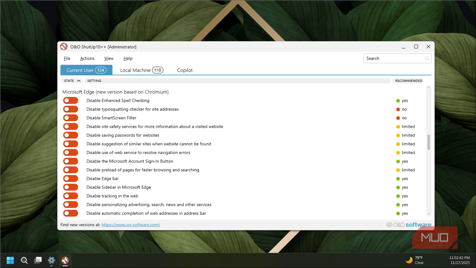The height and width of the screenshot is (268, 476).
Task: Open the weather widget showing 79°F Clear
Action: tap(415, 260)
